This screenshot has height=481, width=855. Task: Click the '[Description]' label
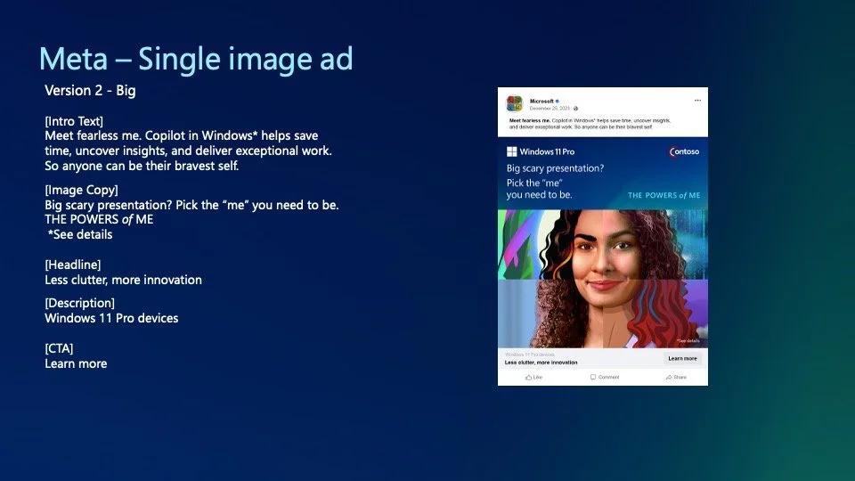[79, 303]
